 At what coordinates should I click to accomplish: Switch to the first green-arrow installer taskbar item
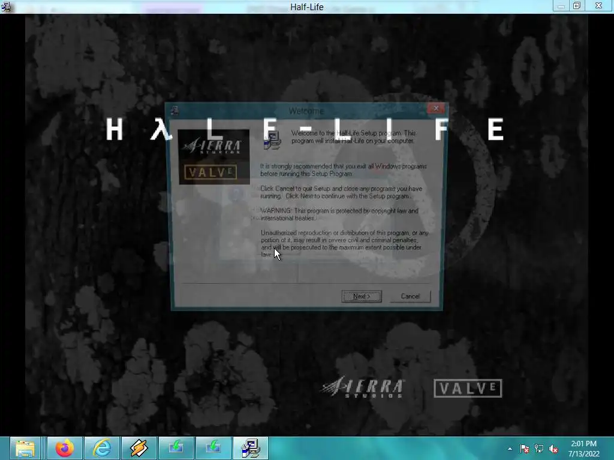pyautogui.click(x=176, y=448)
